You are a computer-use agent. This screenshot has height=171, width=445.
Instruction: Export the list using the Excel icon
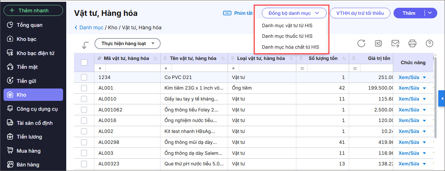click(x=378, y=43)
